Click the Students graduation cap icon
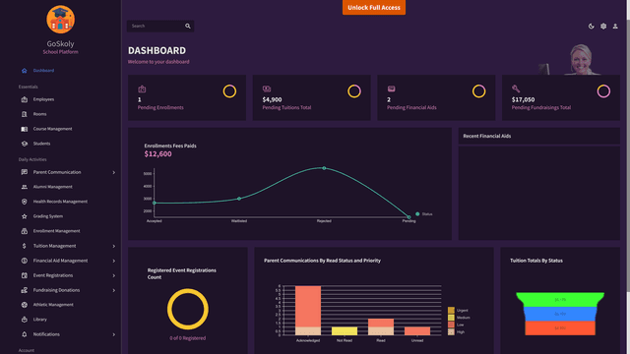 point(24,144)
